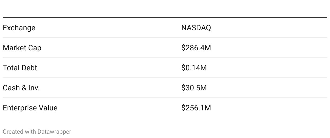The height and width of the screenshot is (138, 330).
Task: Click the Total Debt label
Action: click(20, 68)
